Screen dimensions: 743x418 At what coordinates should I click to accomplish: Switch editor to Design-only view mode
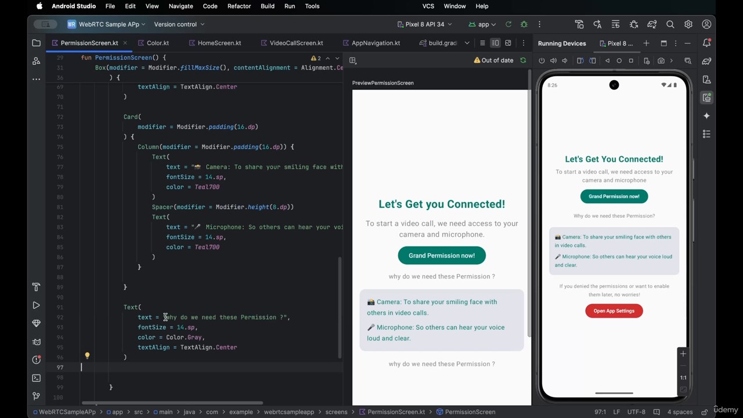508,43
